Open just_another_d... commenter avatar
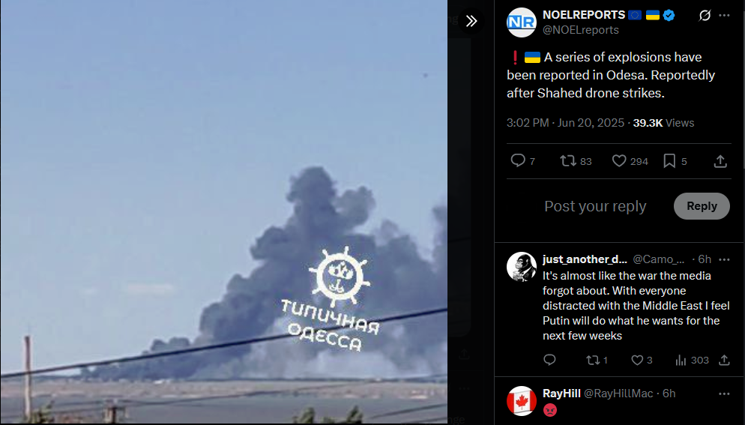 521,267
